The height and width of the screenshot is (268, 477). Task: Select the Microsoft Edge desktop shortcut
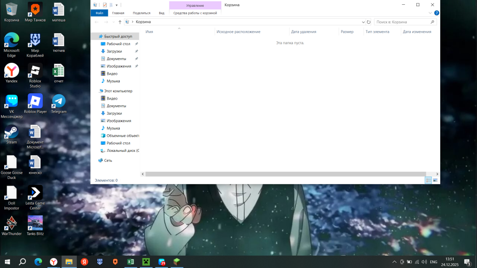(11, 45)
